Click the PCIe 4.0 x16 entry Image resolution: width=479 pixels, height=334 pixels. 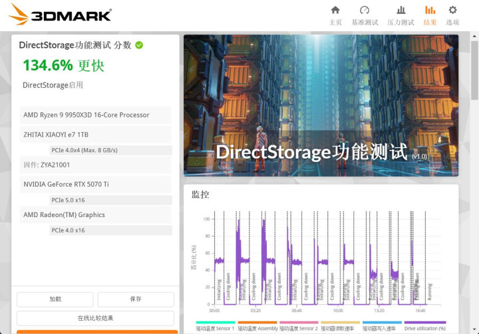[110, 230]
